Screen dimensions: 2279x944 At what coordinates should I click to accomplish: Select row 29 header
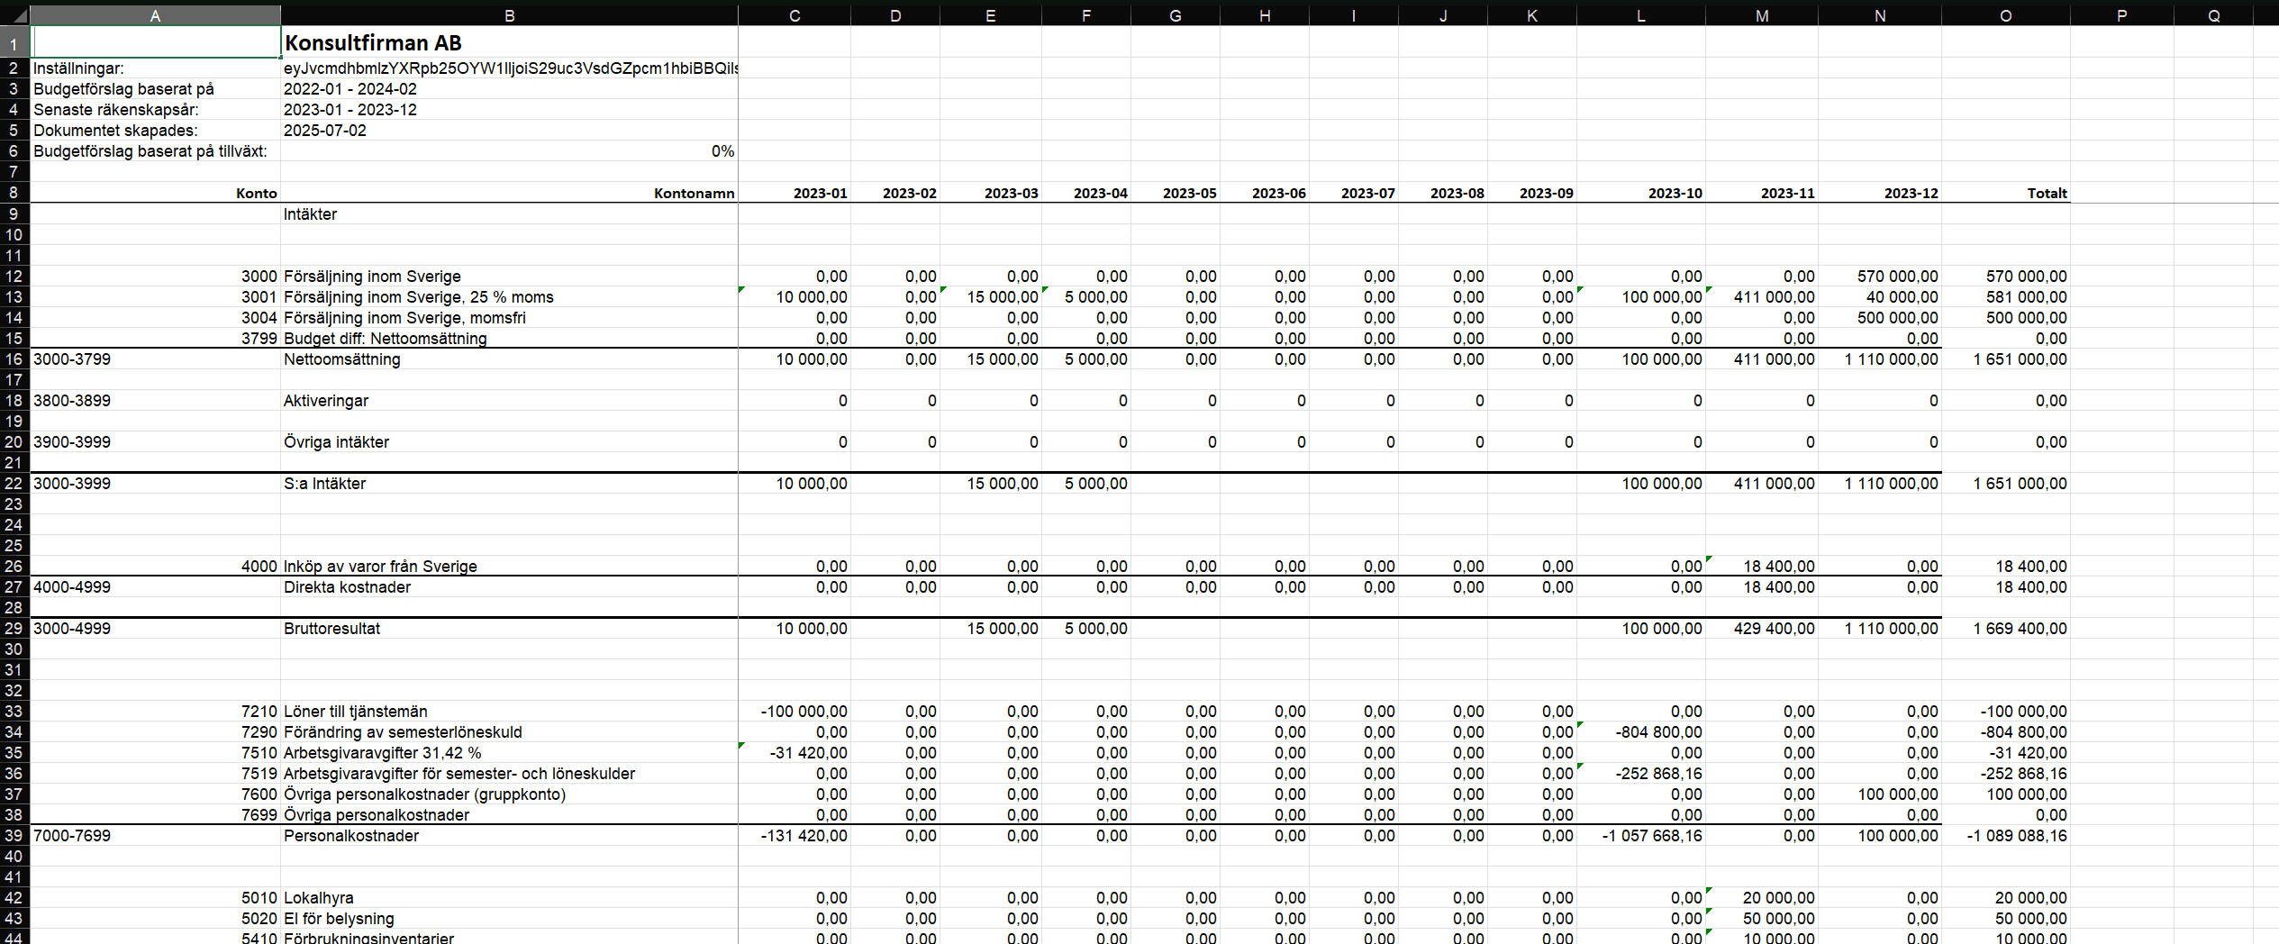[14, 629]
